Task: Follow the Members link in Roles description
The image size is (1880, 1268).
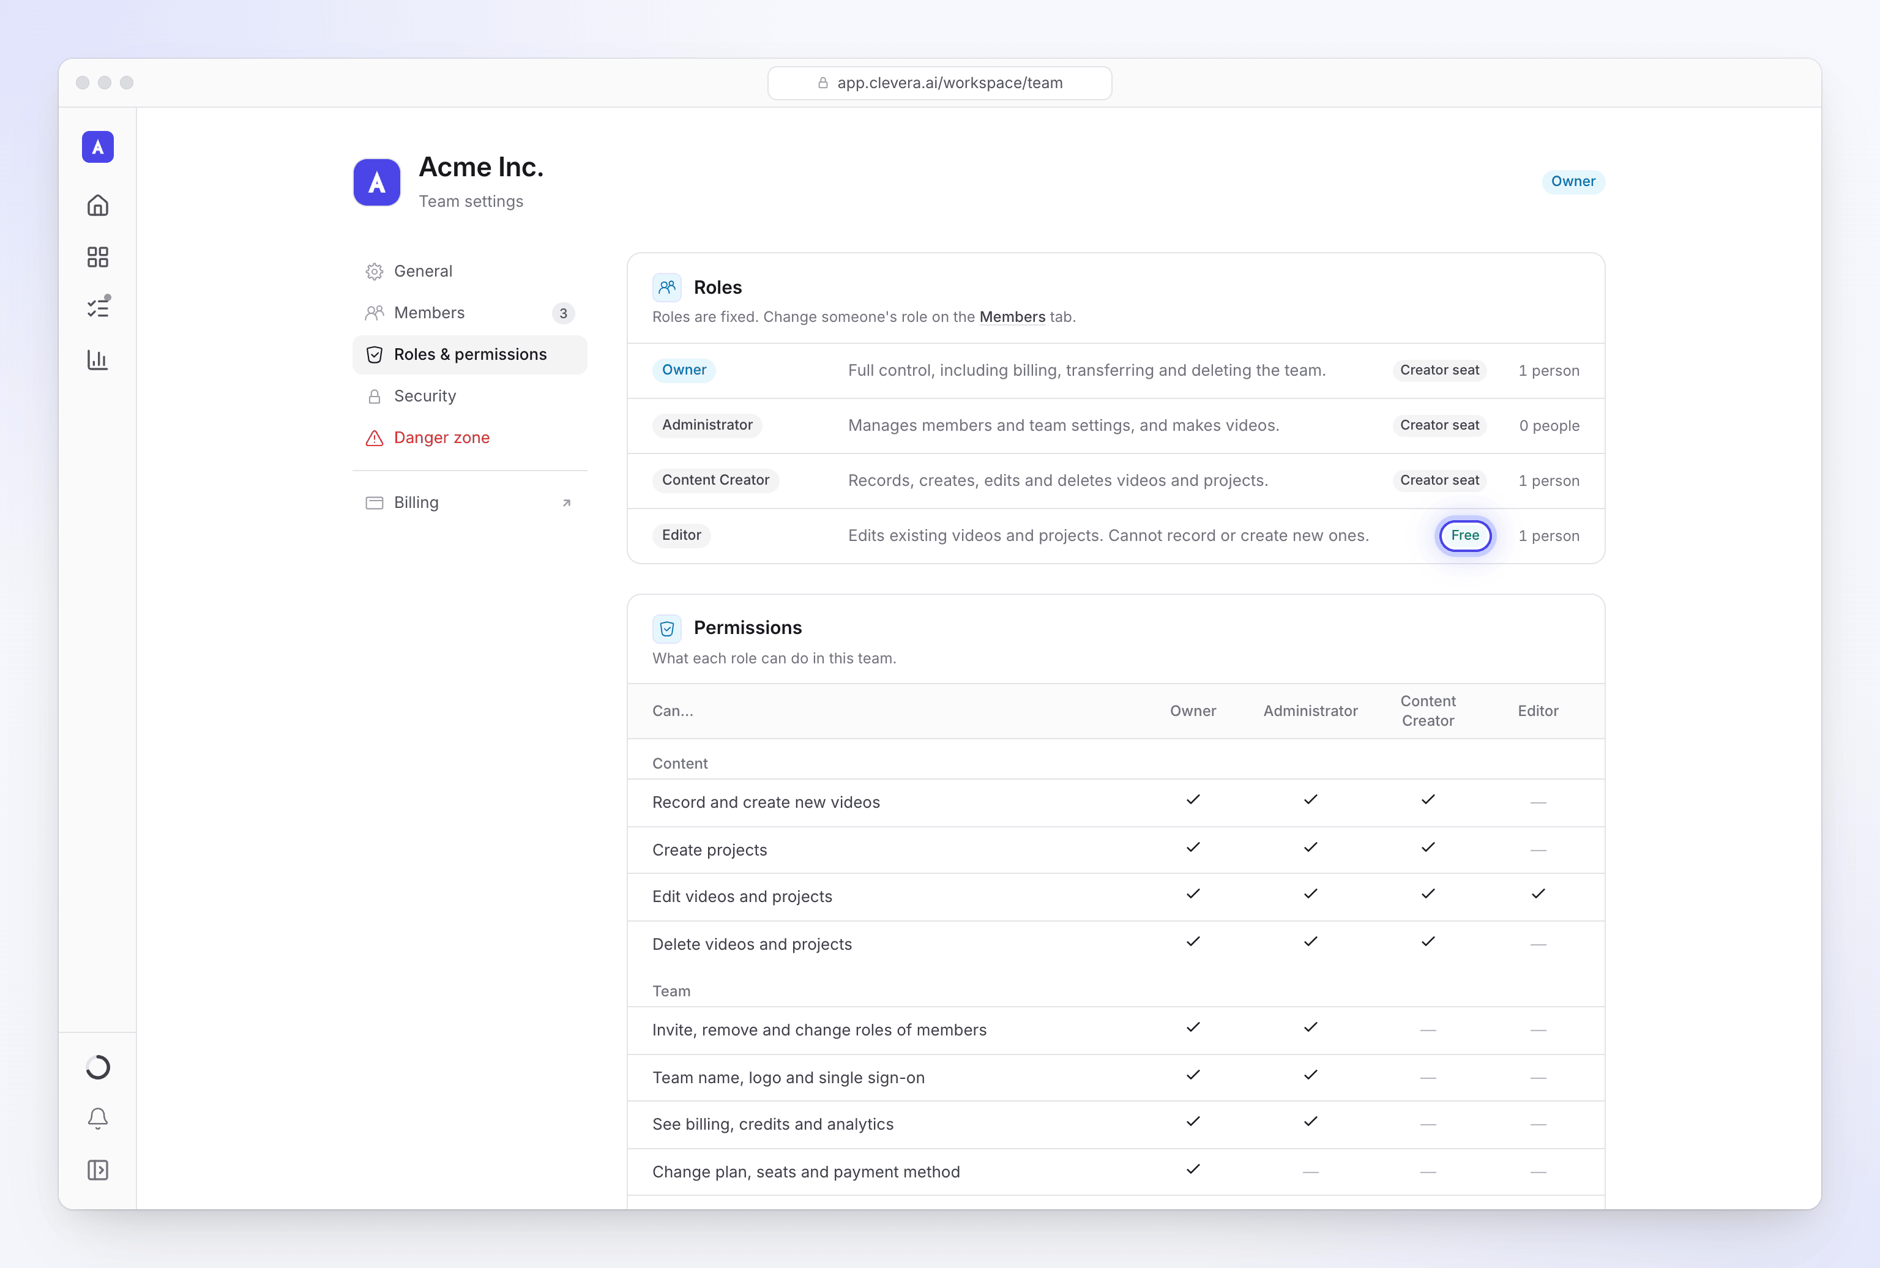Action: [1012, 317]
